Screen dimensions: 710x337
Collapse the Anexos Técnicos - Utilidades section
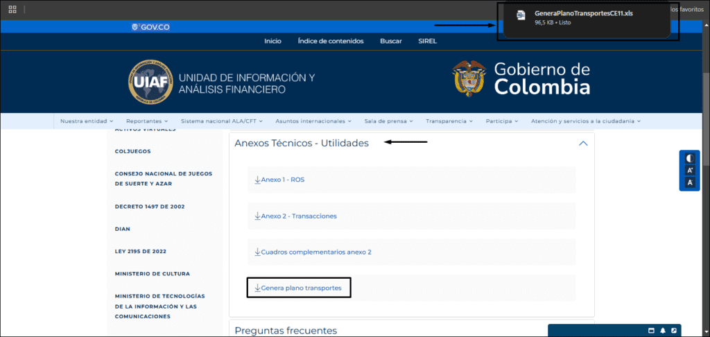coord(582,144)
